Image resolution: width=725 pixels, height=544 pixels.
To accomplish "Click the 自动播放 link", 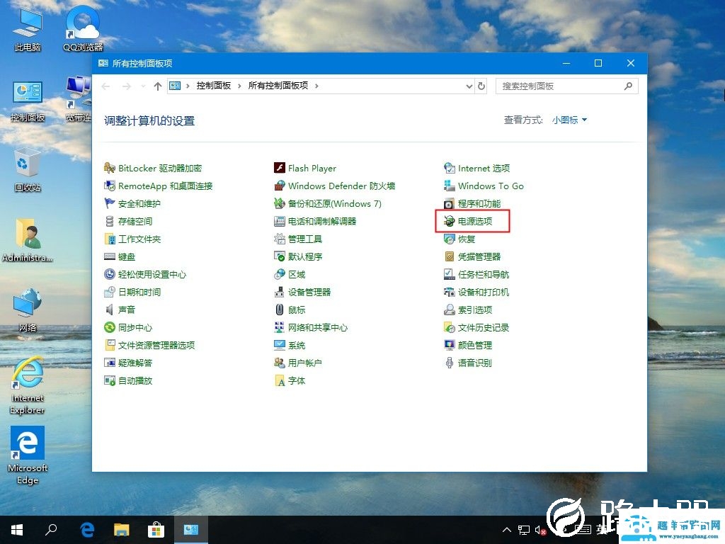I will [135, 380].
